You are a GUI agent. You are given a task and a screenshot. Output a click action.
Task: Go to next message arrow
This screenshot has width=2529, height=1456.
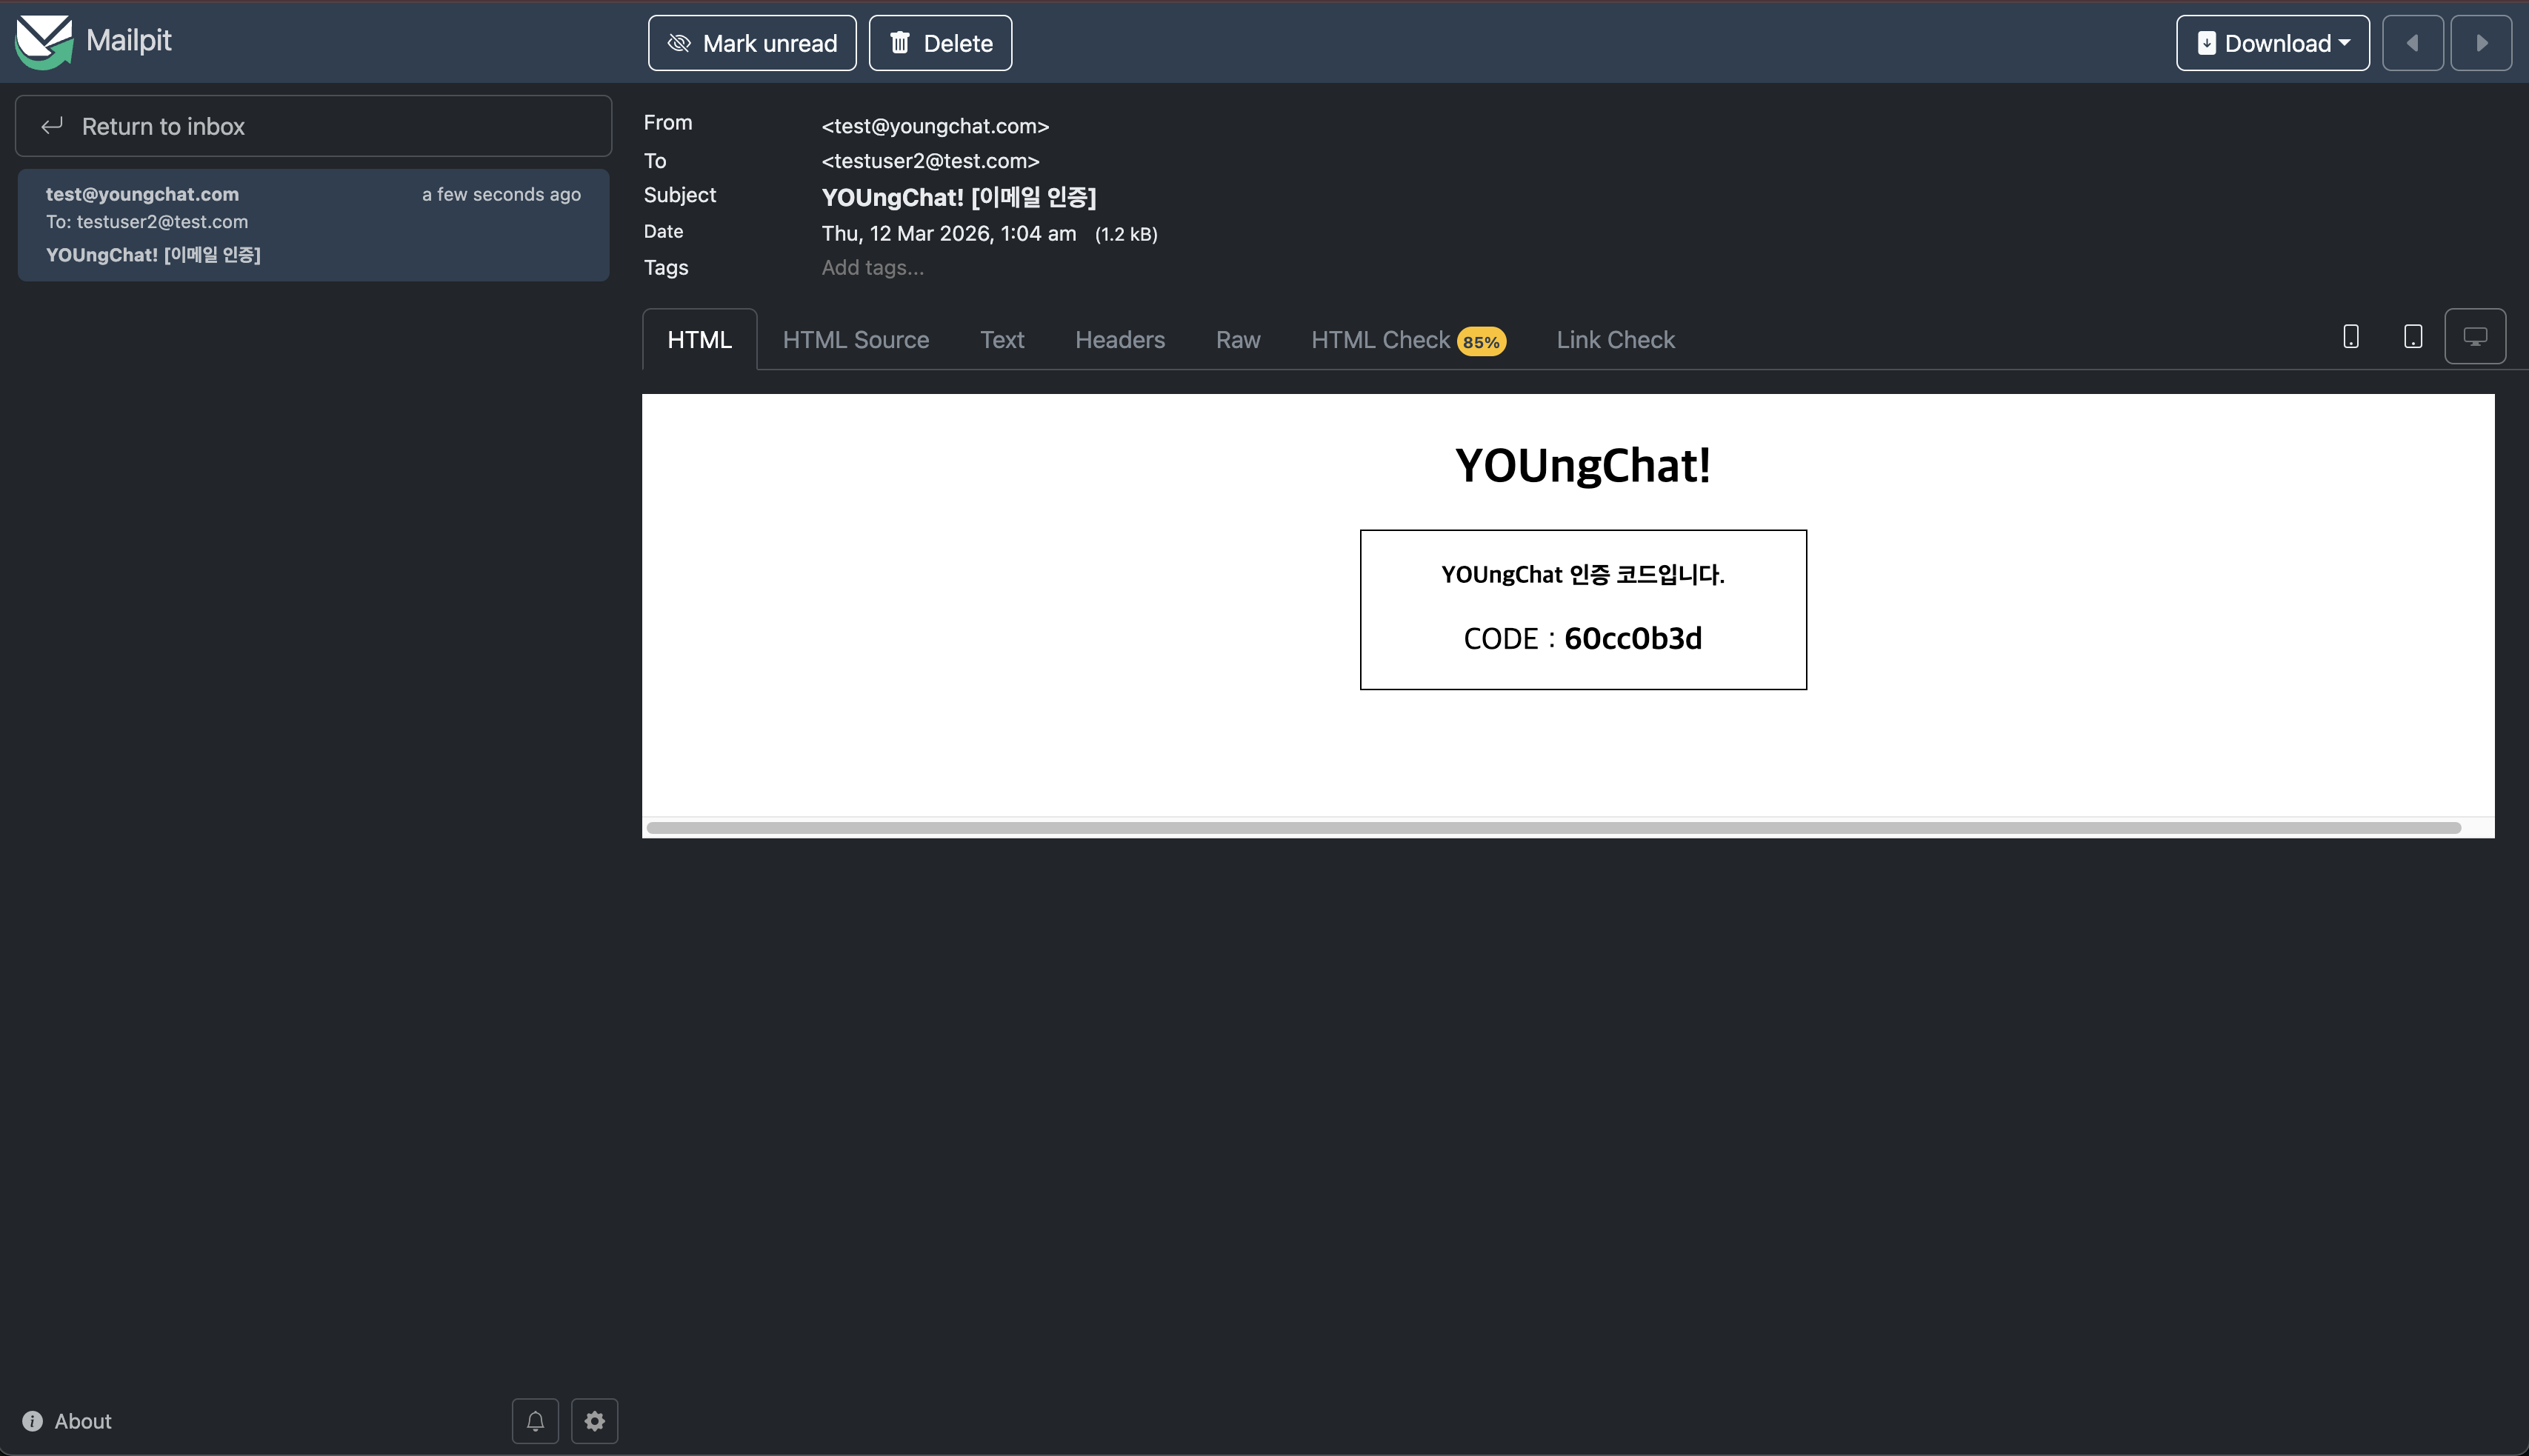tap(2481, 43)
